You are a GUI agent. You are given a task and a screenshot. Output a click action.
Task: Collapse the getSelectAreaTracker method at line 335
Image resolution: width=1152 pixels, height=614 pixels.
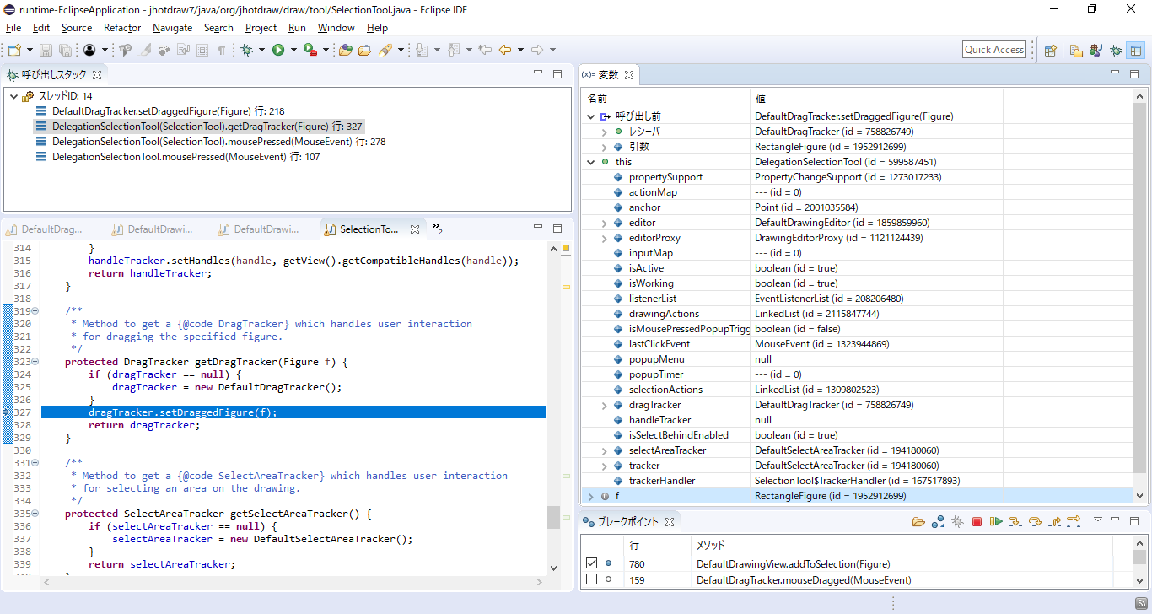(x=36, y=514)
